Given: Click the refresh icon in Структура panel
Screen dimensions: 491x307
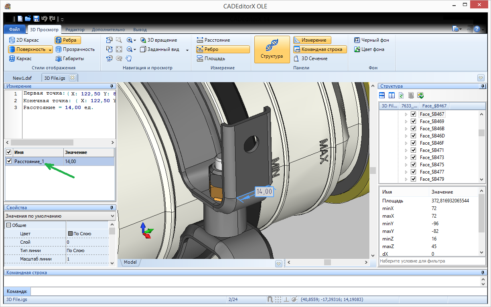Looking at the screenshot, I should point(401,95).
